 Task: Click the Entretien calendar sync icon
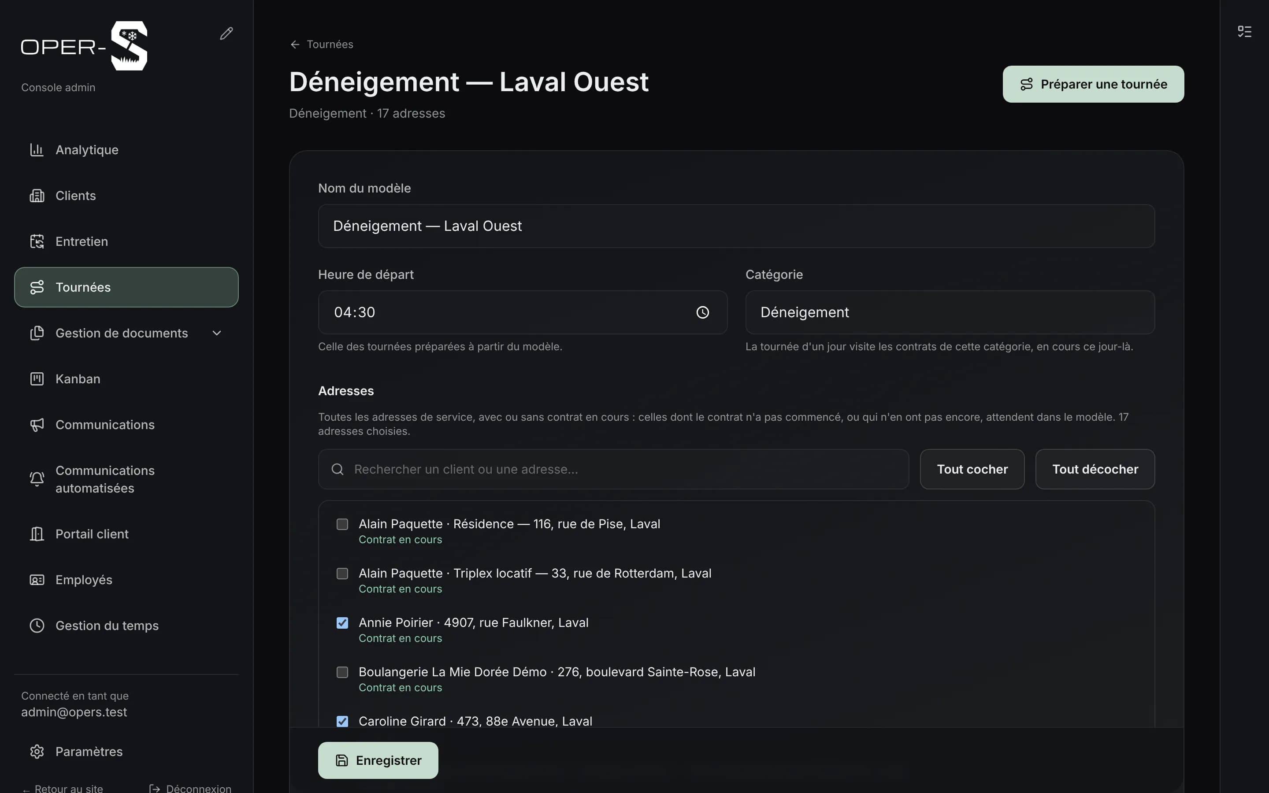click(x=37, y=241)
